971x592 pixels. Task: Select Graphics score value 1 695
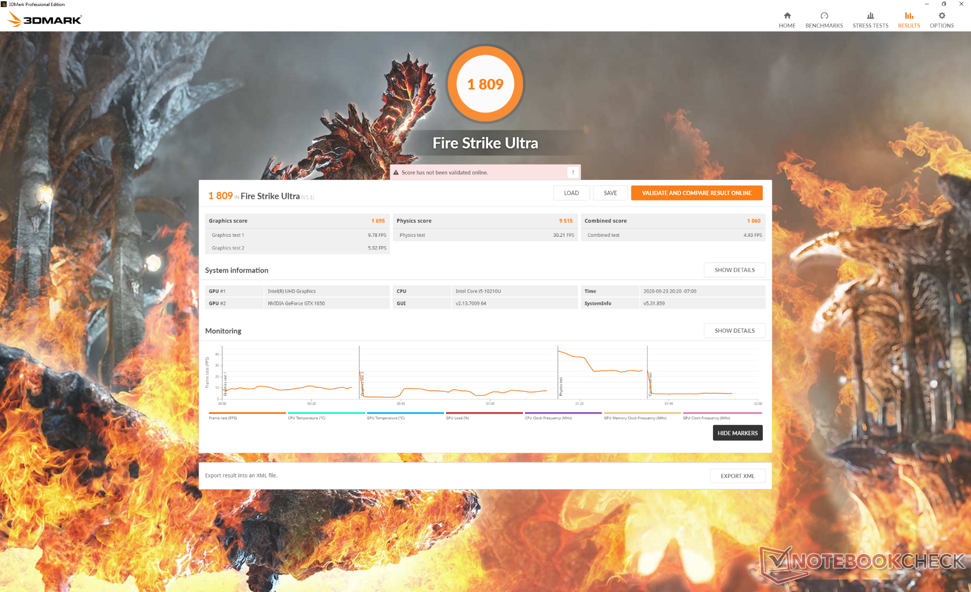(x=378, y=221)
